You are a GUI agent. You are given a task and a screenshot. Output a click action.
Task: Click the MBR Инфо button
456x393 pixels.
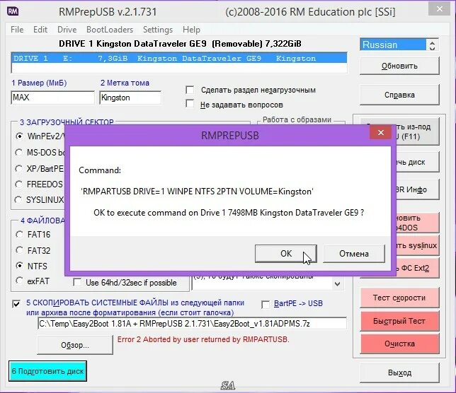point(416,189)
